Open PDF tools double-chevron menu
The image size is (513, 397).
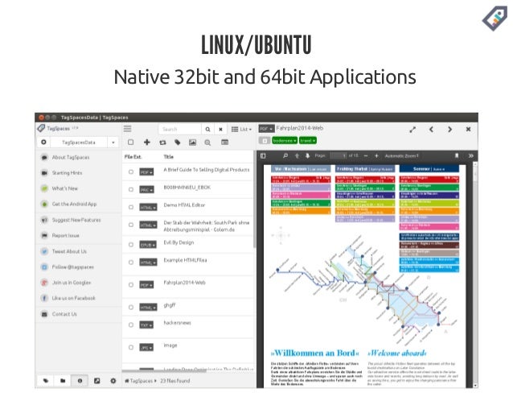pyautogui.click(x=471, y=156)
